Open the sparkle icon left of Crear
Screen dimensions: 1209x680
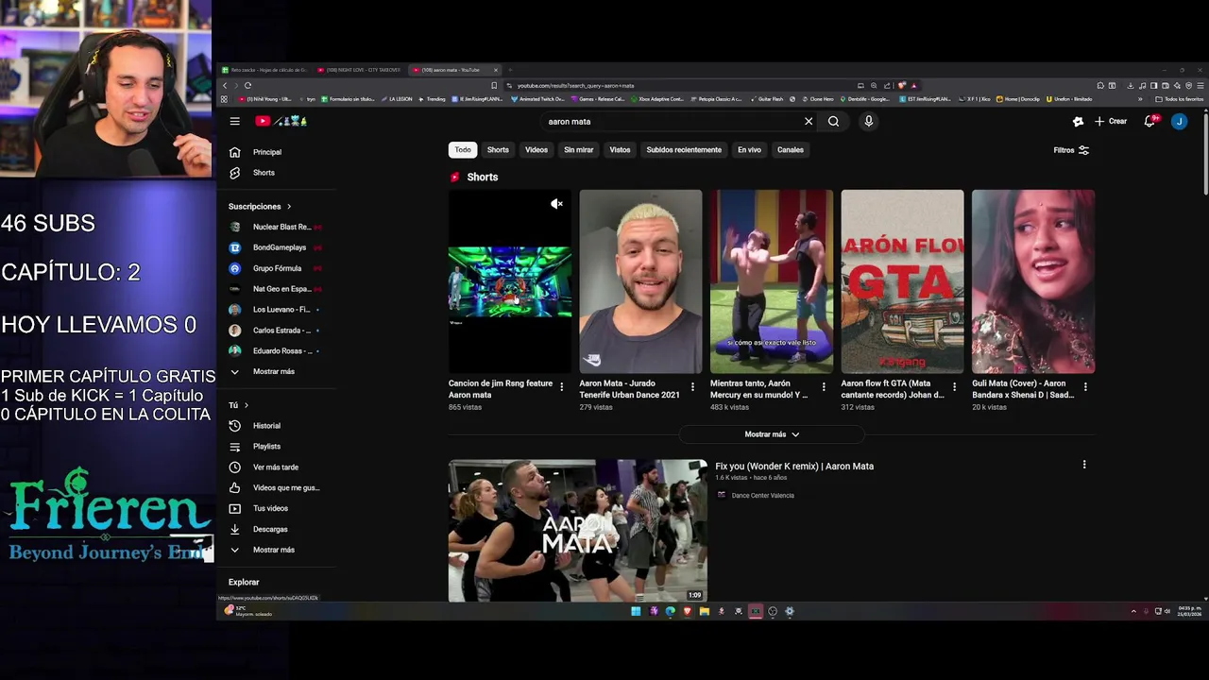tap(1078, 121)
